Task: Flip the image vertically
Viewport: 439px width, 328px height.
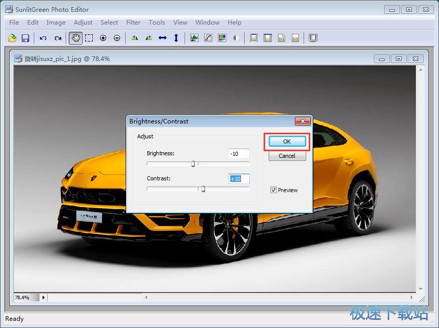Action: (176, 38)
